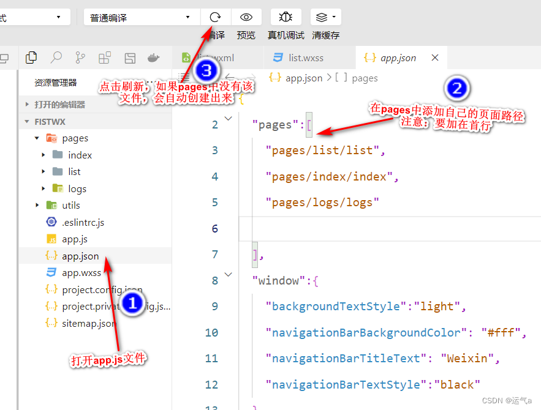Click "backgroundTextStyle" key on line 9
Screen dimensions: 541x410
336,307
